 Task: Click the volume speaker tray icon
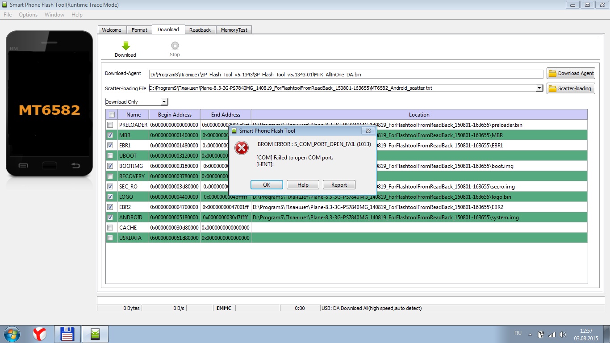[x=563, y=334]
